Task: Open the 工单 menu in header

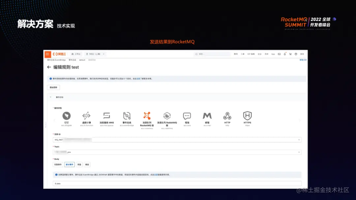Action: click(x=243, y=54)
